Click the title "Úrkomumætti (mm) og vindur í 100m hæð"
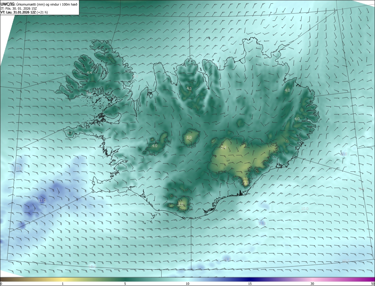Image resolution: width=375 pixels, height=286 pixels. 47,4
